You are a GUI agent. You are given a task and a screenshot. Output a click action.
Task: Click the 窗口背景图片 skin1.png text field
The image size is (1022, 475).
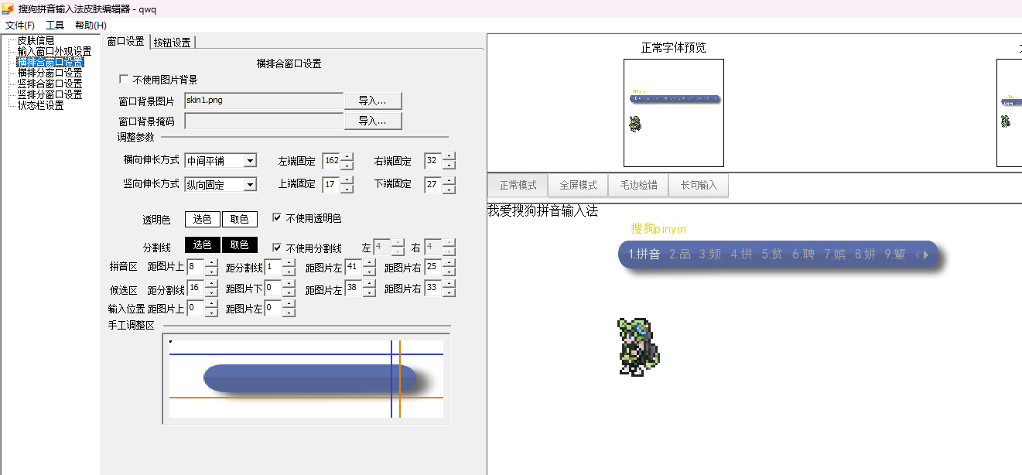[263, 101]
